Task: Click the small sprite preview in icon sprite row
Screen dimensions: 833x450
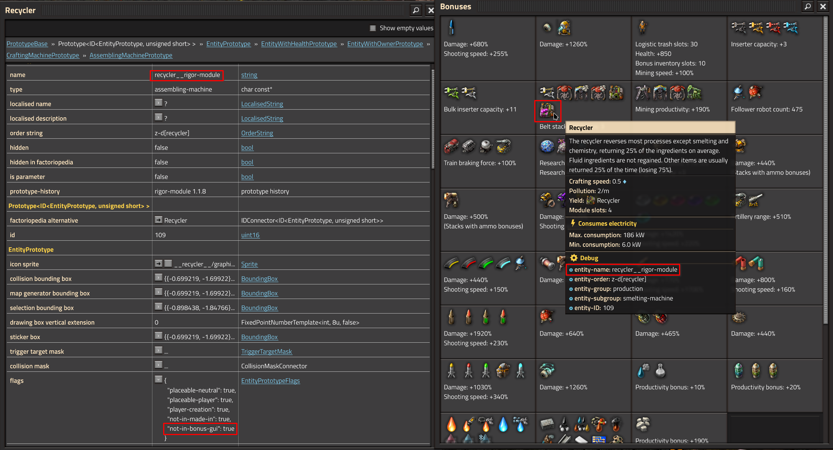Action: pos(168,263)
